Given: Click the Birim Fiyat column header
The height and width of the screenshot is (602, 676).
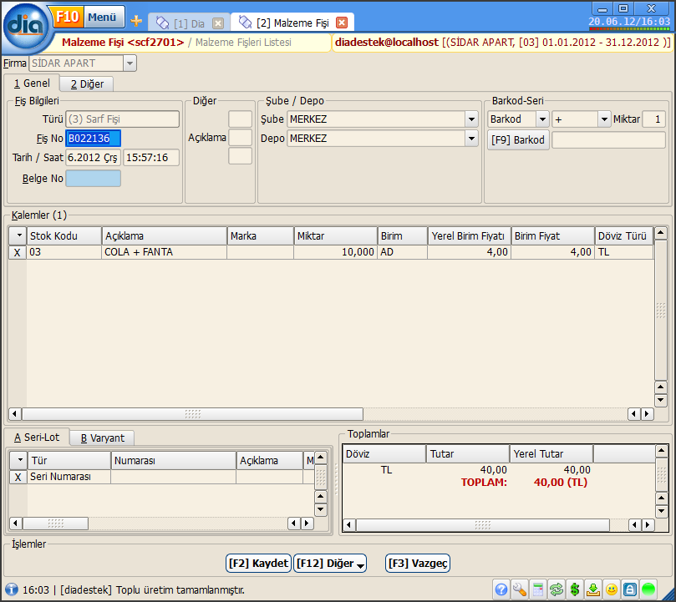Looking at the screenshot, I should tap(553, 235).
